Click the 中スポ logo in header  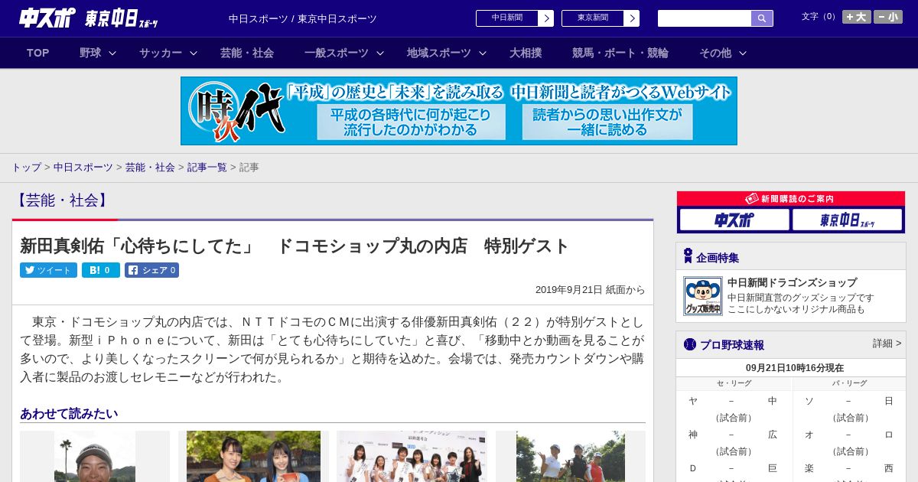point(47,18)
